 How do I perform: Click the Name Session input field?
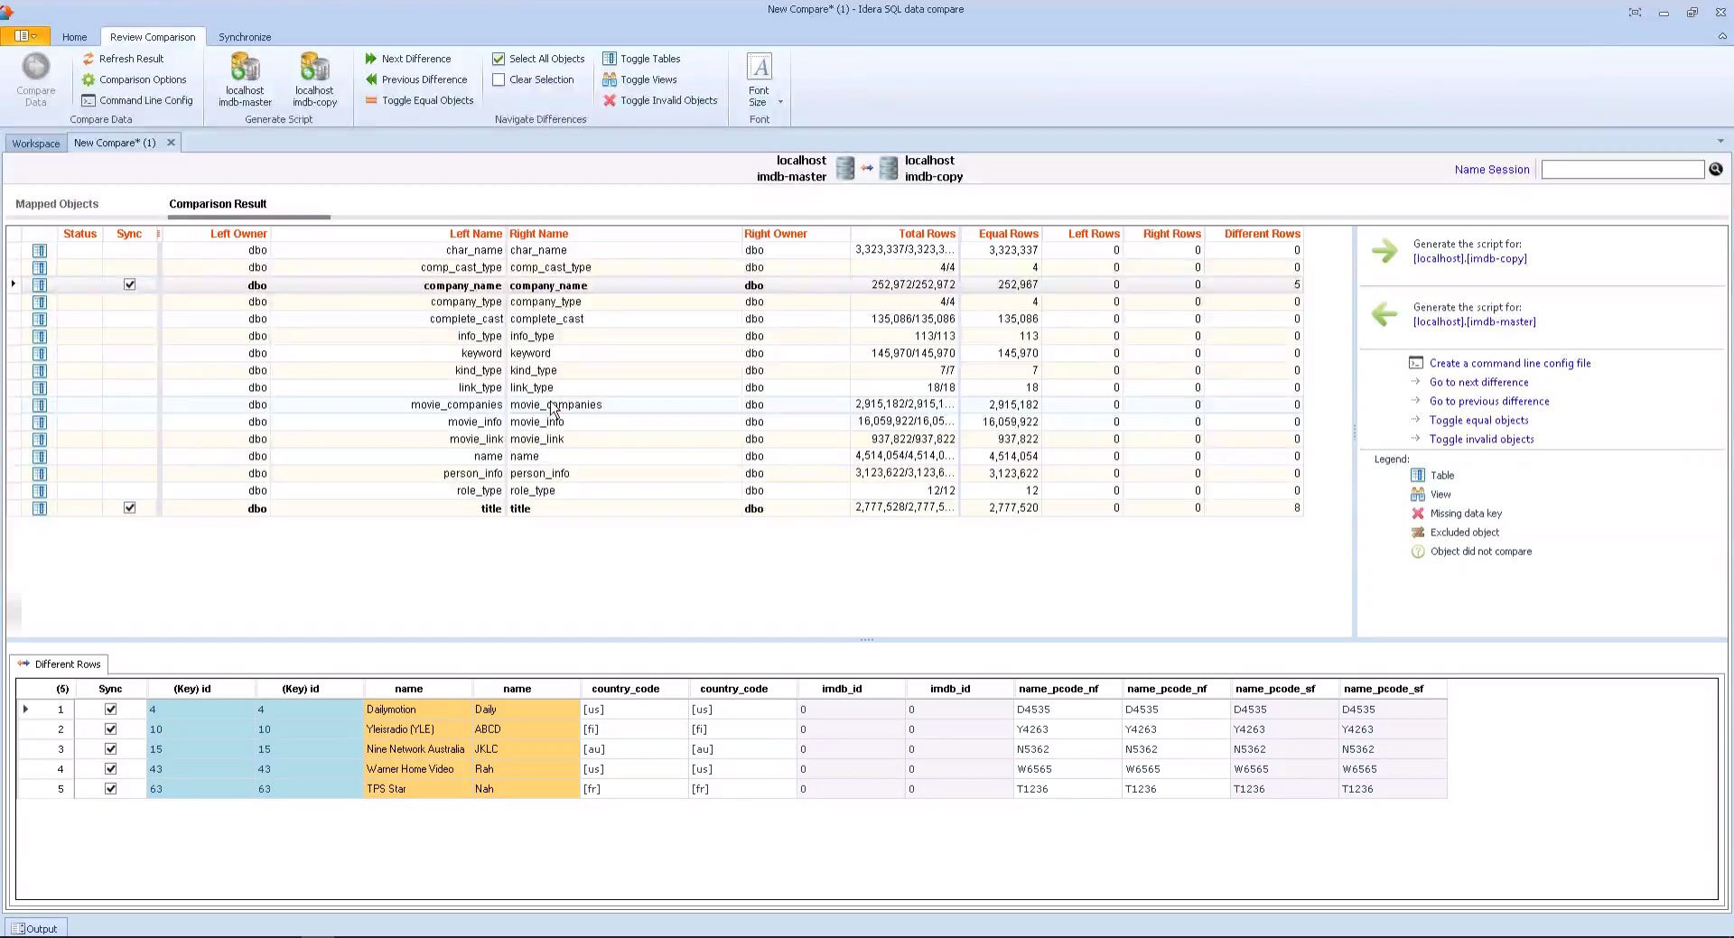(1621, 170)
